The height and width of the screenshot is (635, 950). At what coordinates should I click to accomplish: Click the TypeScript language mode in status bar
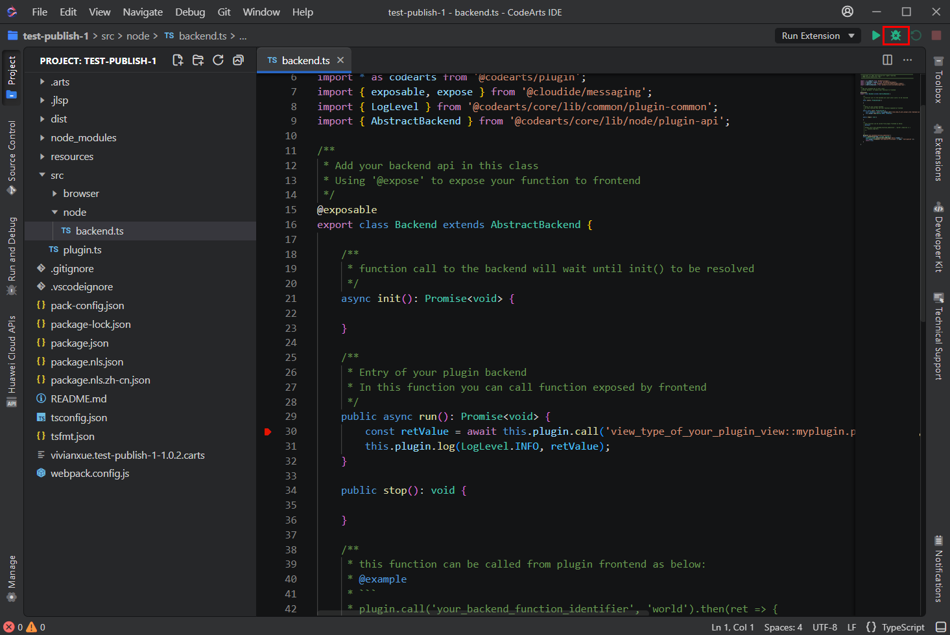(x=903, y=627)
